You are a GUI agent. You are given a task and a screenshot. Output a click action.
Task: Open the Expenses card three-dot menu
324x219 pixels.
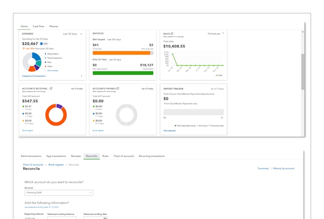[81, 76]
